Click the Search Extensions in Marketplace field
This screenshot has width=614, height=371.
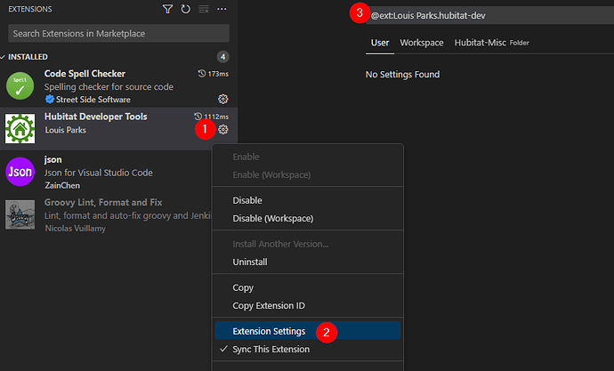click(118, 33)
